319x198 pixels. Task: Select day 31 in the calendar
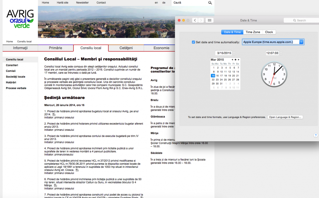point(221,83)
